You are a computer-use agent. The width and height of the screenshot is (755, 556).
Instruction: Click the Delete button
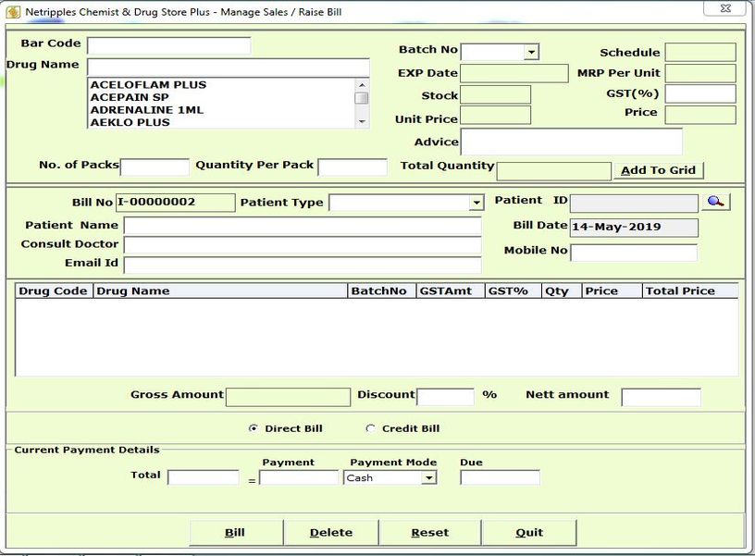331,533
